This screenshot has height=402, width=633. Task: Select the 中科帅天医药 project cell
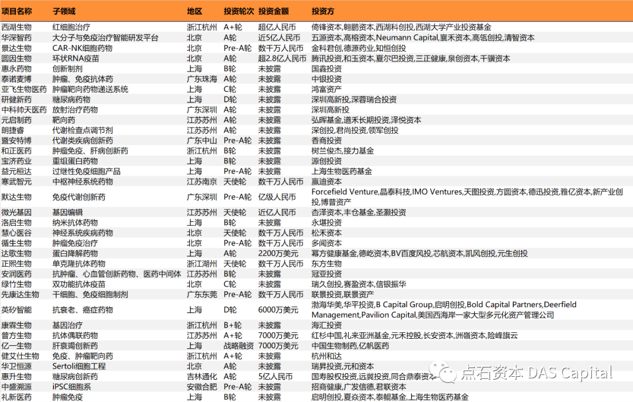(24, 109)
